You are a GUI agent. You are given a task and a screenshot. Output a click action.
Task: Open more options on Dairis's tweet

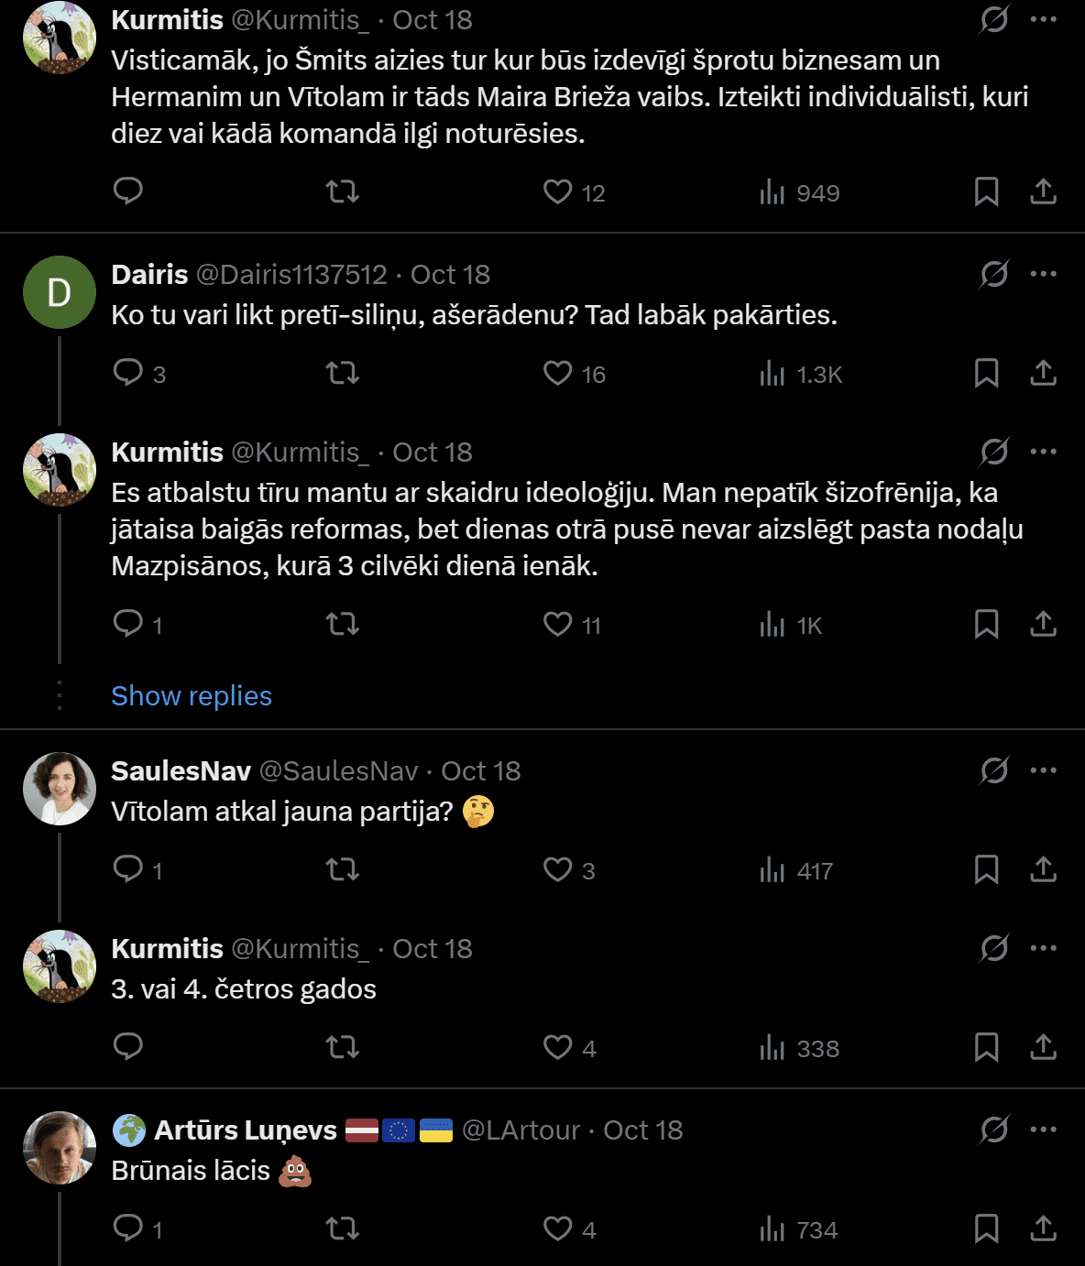click(x=1044, y=274)
